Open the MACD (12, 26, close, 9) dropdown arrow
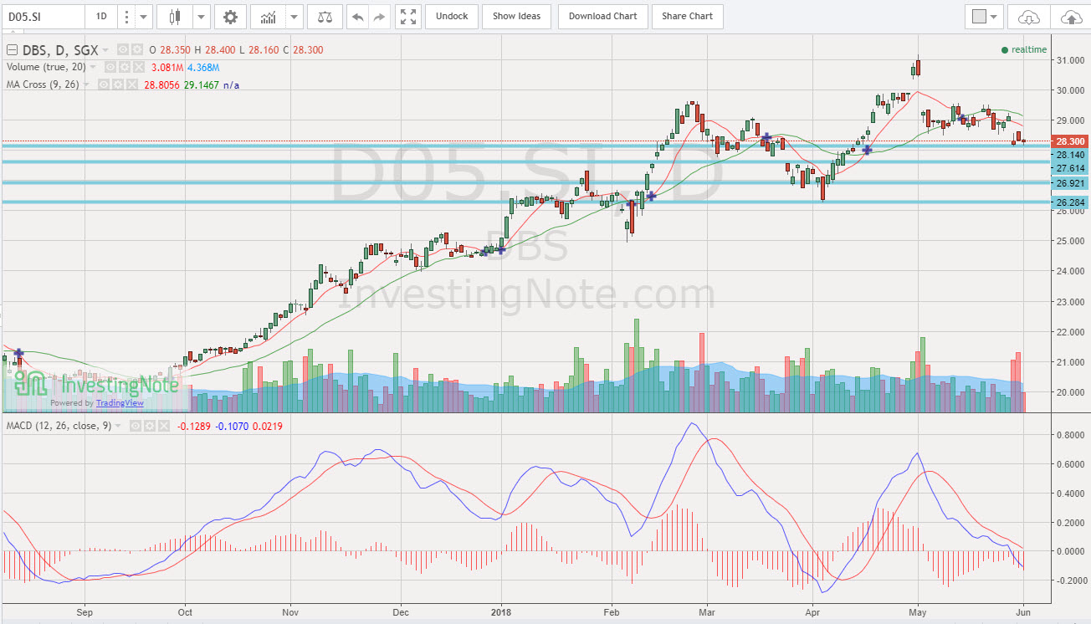The width and height of the screenshot is (1091, 624). tap(118, 426)
